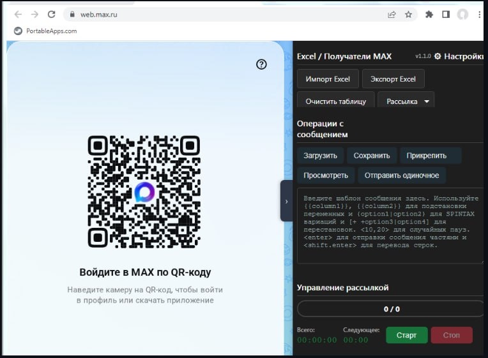The width and height of the screenshot is (488, 358).
Task: Click the browser forward arrow
Action: (34, 14)
